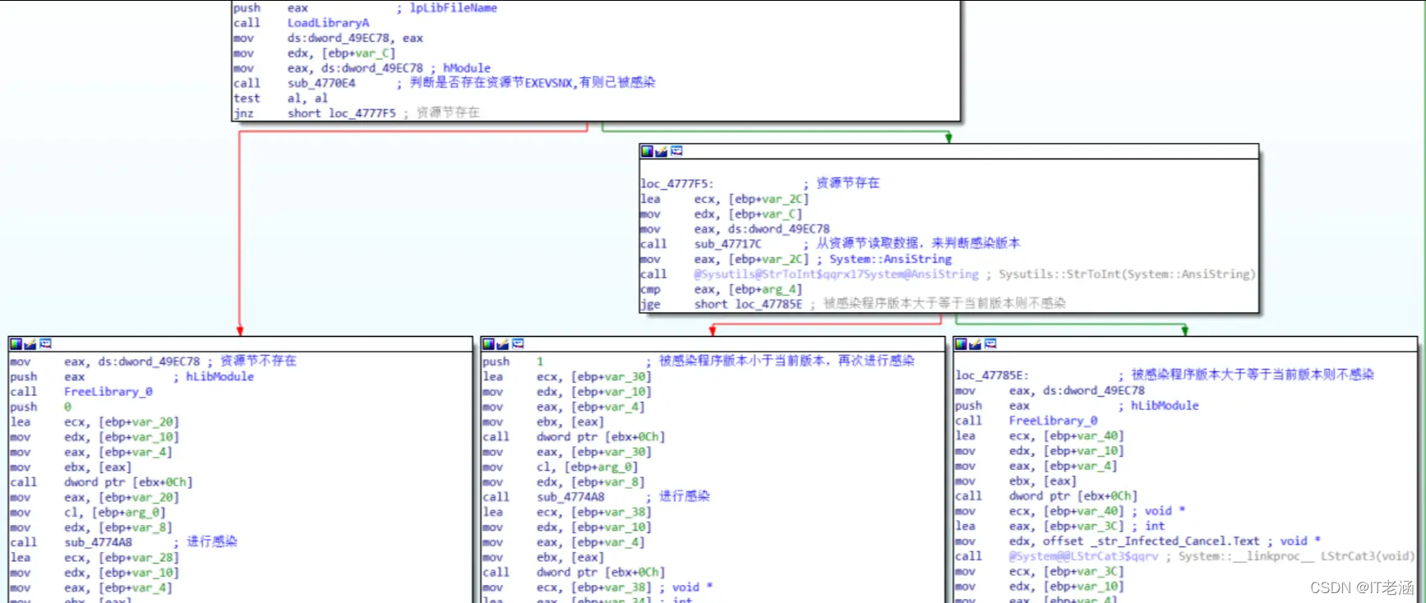This screenshot has height=603, width=1426.
Task: Click Sysutils::StrToInt(System::AnsiString) comment
Action: [1127, 274]
